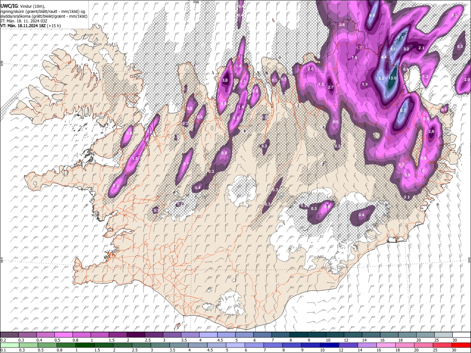
Task: Click the 1.2 precipitation value on map
Action: click(425, 76)
